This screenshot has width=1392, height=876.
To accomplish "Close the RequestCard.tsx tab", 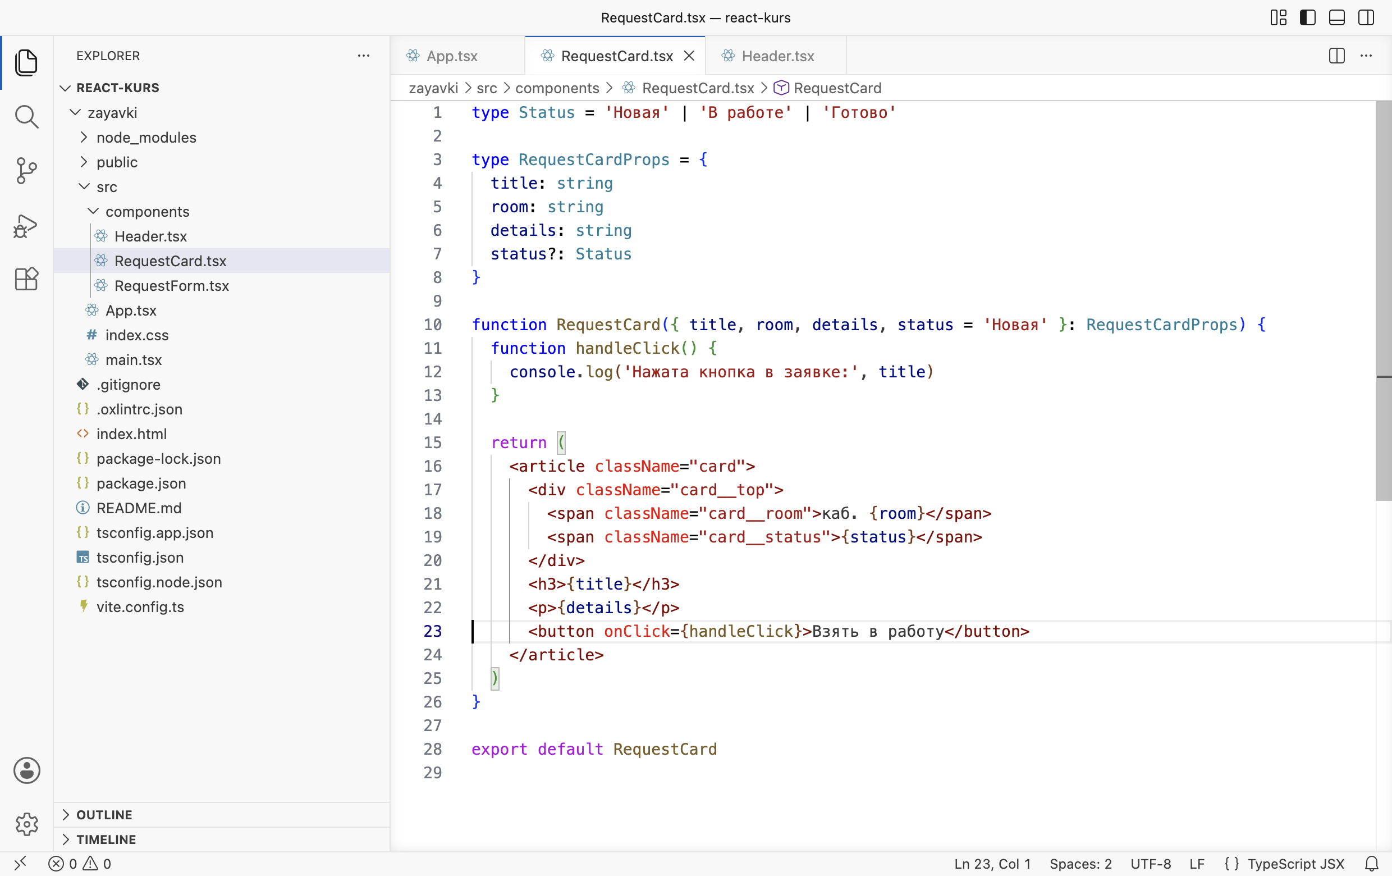I will pyautogui.click(x=689, y=56).
